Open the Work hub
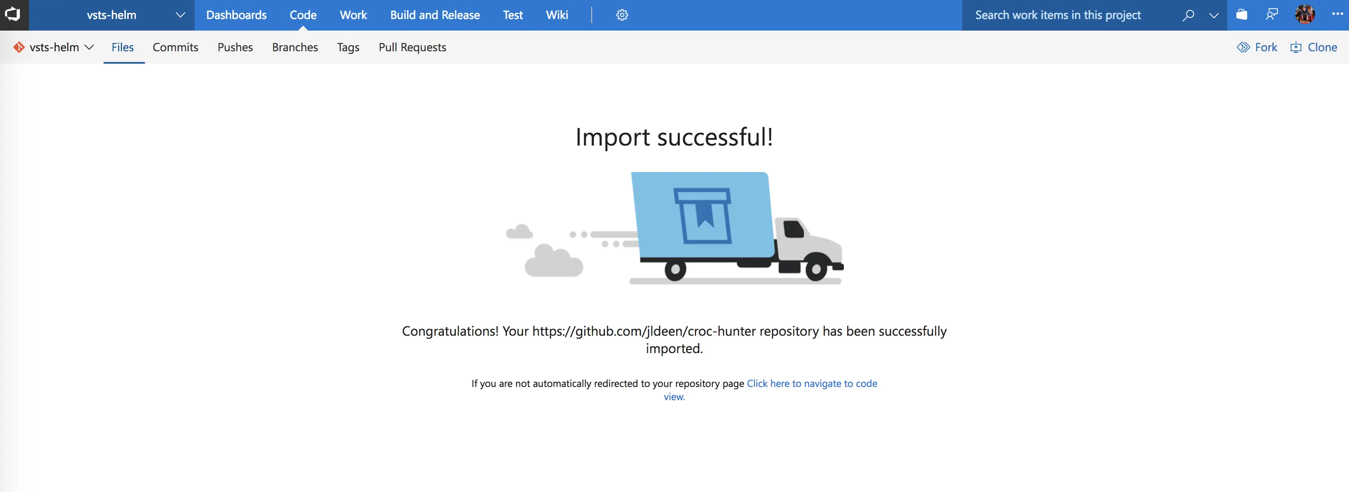This screenshot has height=492, width=1349. [353, 14]
